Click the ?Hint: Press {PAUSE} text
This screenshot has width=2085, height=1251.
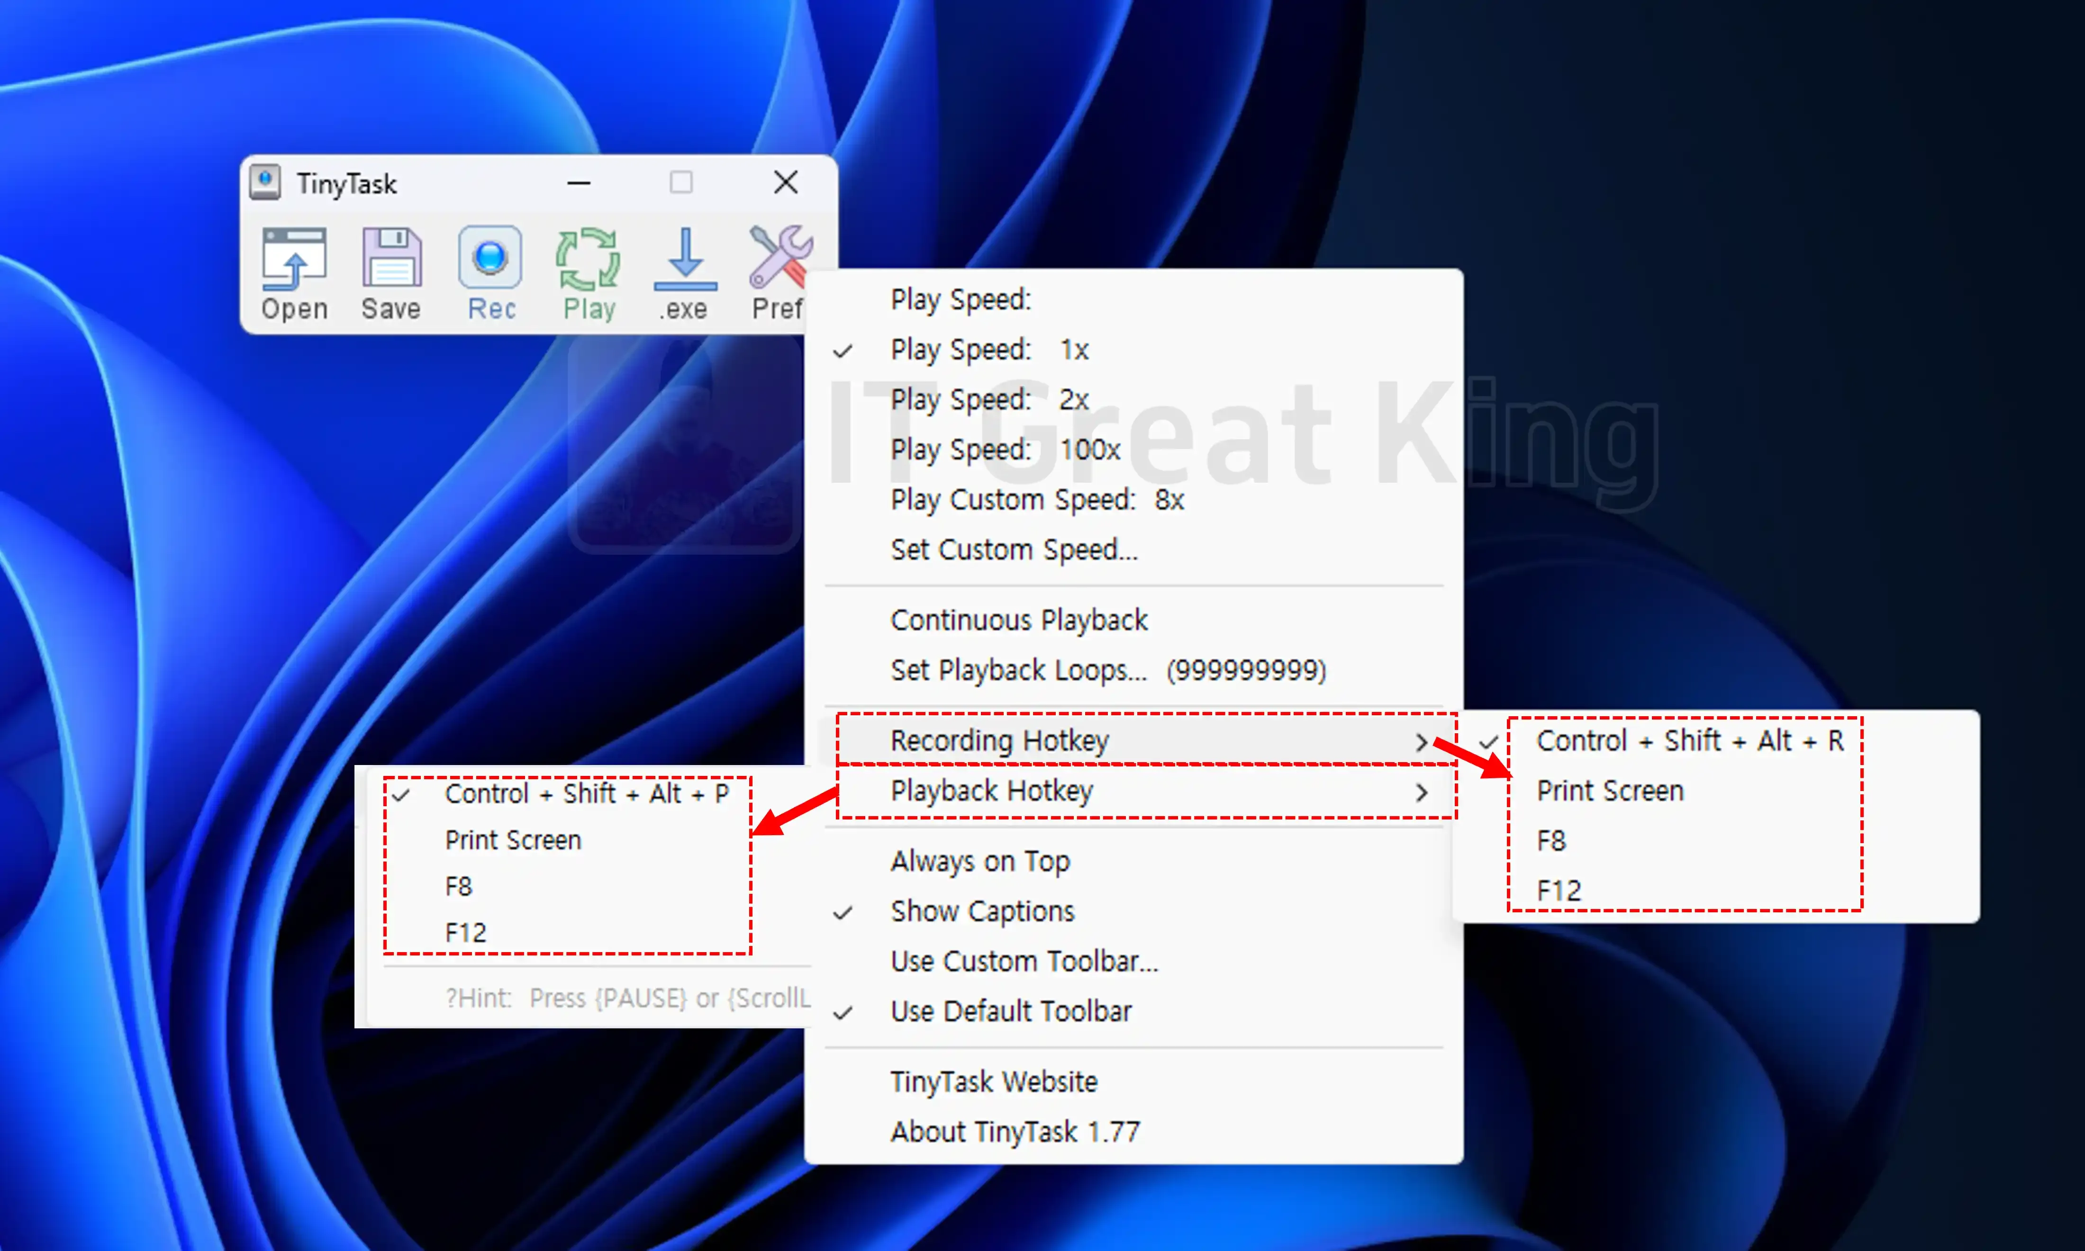pos(627,998)
